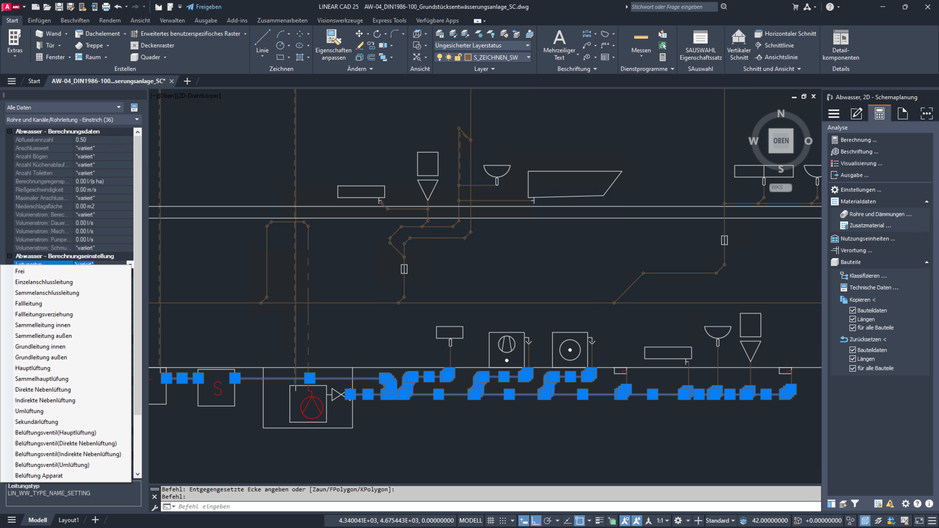
Task: Click the Deckenraster tool
Action: (x=152, y=45)
